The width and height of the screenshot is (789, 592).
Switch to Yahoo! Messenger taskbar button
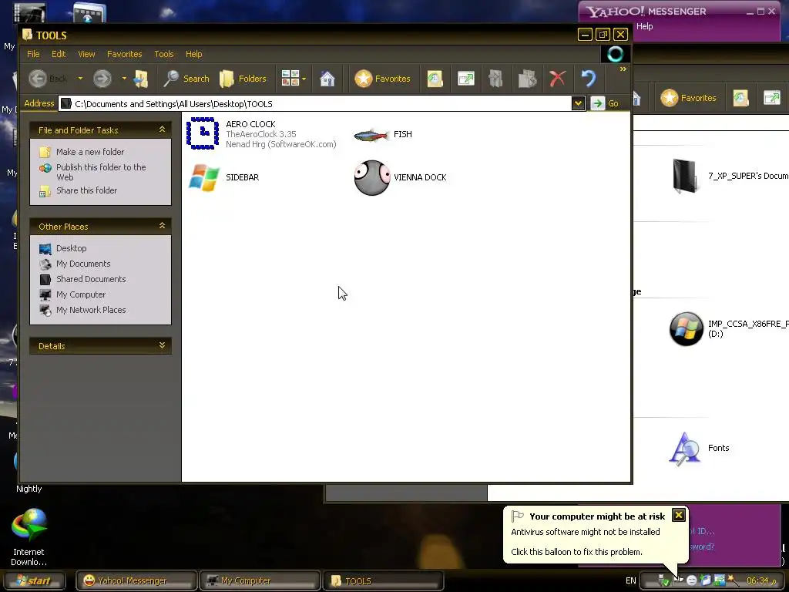pyautogui.click(x=136, y=580)
